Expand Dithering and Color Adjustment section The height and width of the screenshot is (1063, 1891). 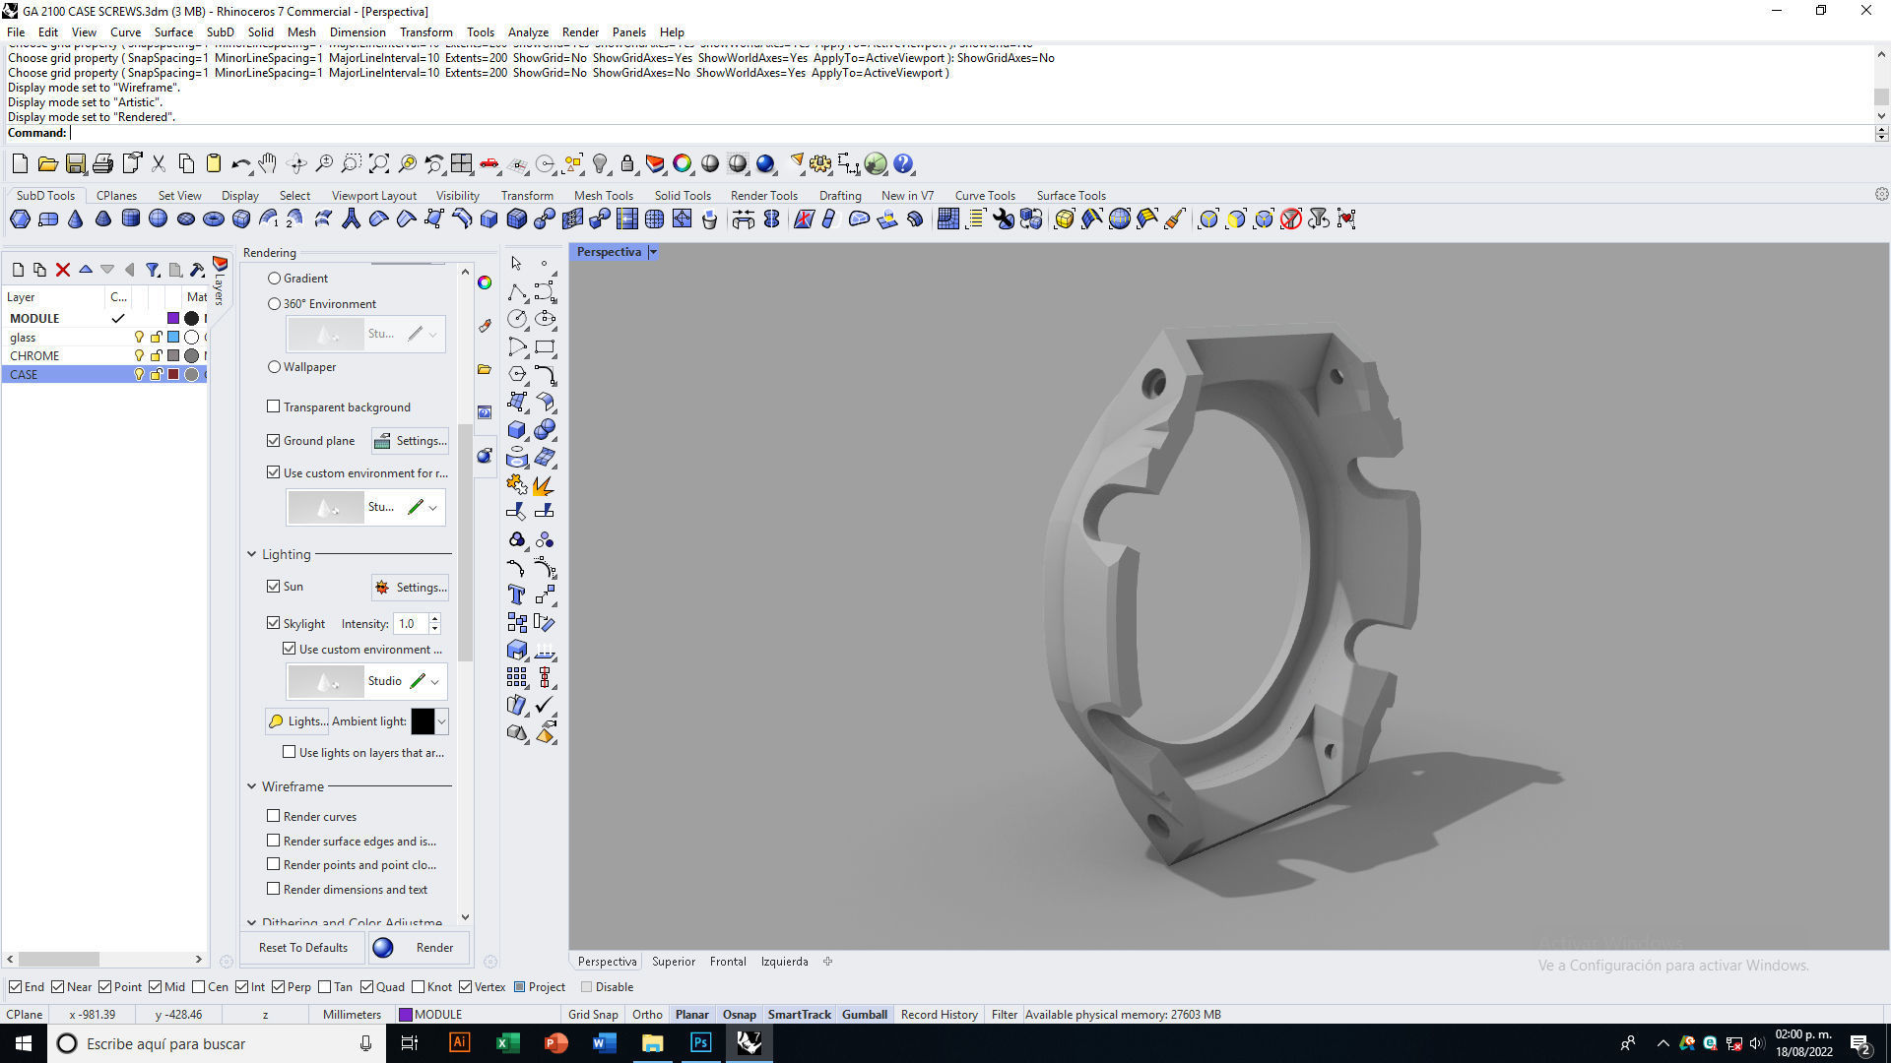[x=251, y=923]
